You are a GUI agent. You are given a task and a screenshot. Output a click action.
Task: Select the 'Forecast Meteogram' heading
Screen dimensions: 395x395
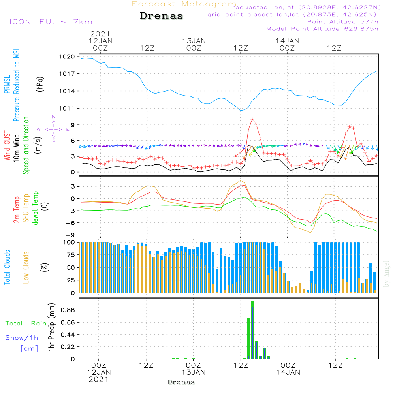point(184,4)
